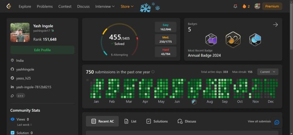Click the LeetCode logo icon
This screenshot has width=293, height=135.
coord(8,6)
